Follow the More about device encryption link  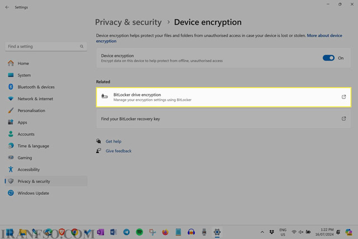[x=324, y=35]
